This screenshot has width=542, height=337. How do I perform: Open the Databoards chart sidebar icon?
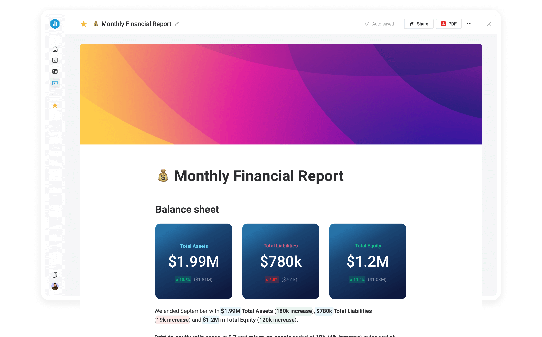click(x=55, y=71)
